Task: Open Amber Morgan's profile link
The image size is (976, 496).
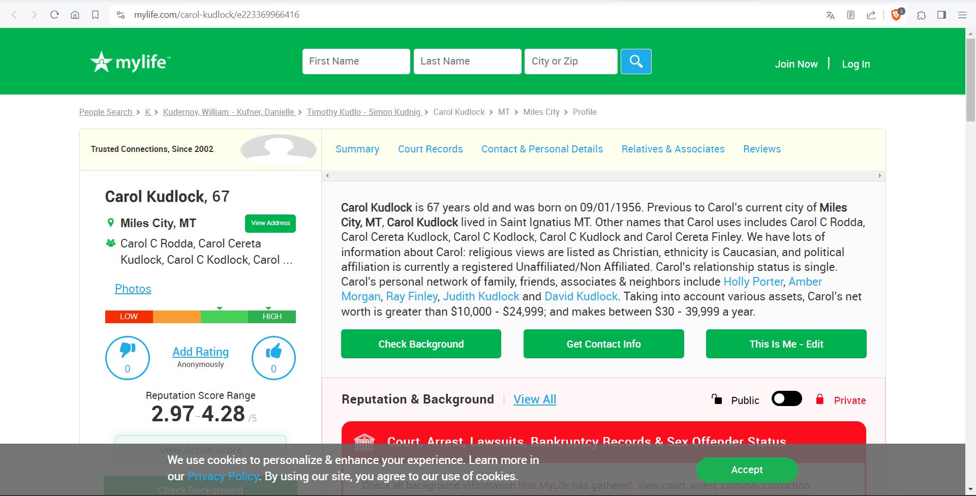Action: [x=805, y=282]
